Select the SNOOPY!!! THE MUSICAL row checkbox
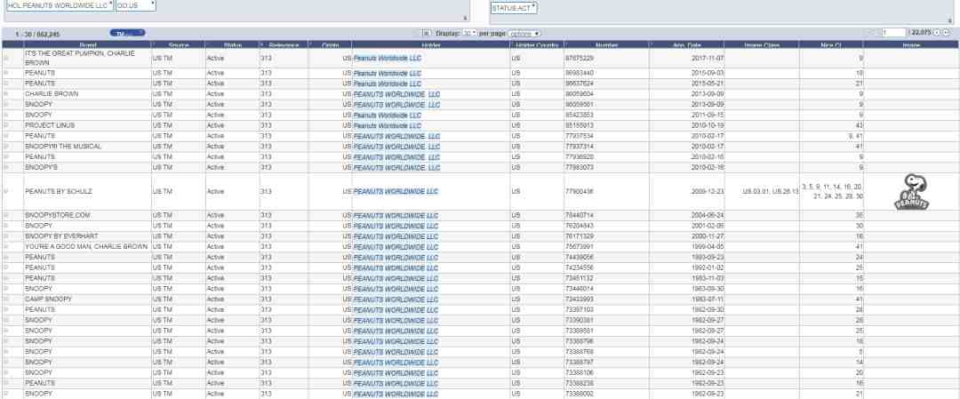Image resolution: width=960 pixels, height=399 pixels. click(x=7, y=147)
